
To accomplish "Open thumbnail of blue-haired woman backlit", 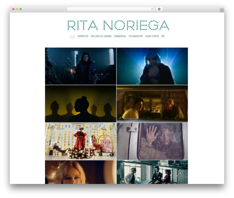I will pos(152,66).
